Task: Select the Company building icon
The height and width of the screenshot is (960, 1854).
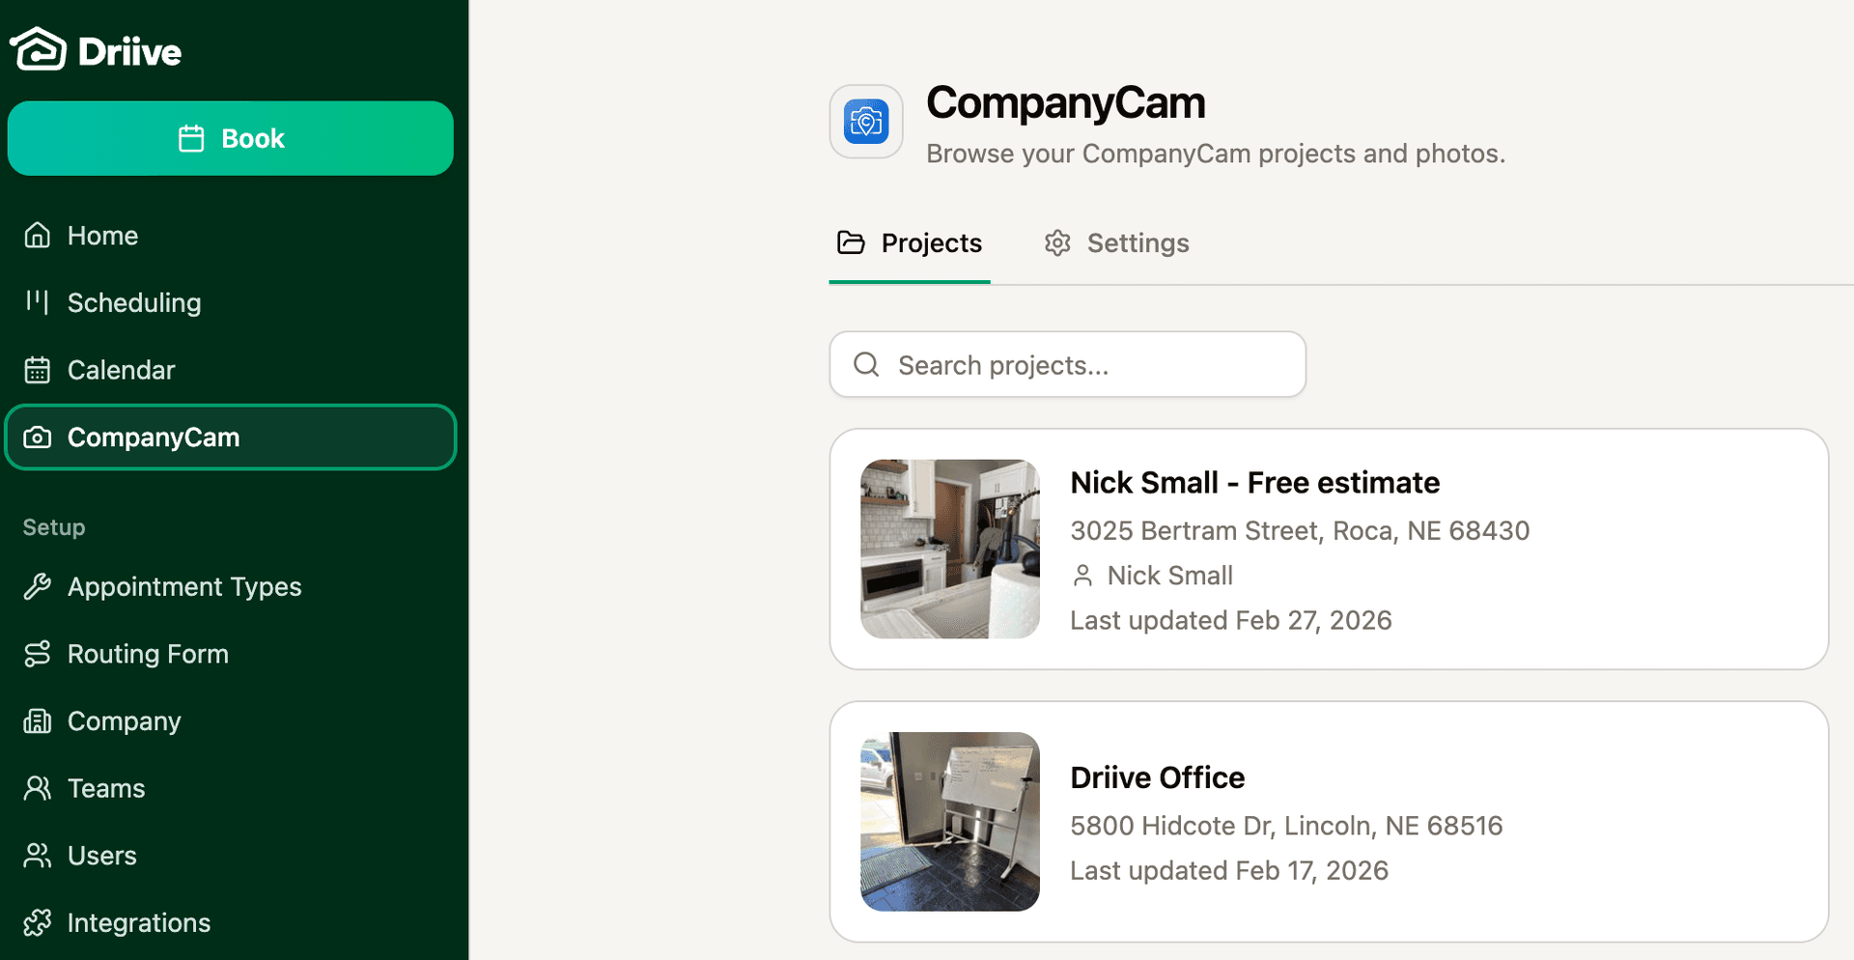Action: [x=39, y=720]
